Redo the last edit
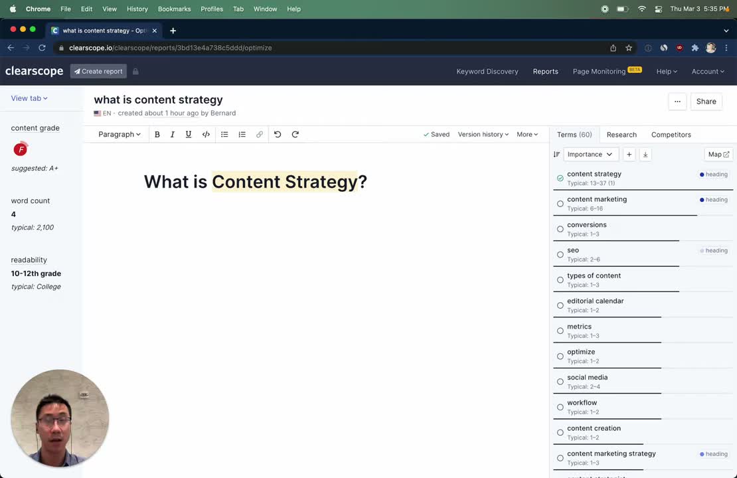This screenshot has height=478, width=737. (x=295, y=134)
